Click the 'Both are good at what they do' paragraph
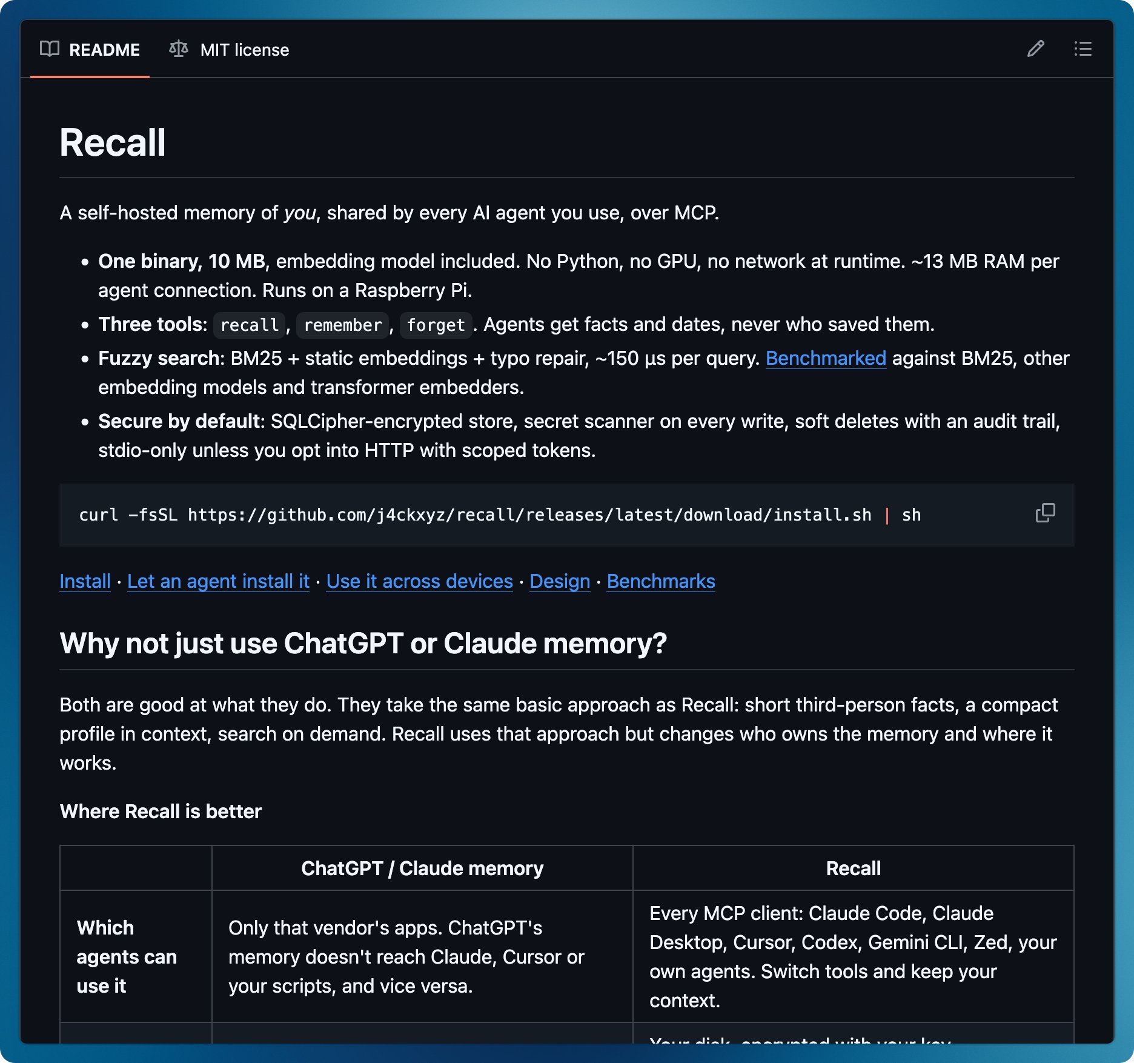This screenshot has height=1063, width=1134. coord(559,734)
